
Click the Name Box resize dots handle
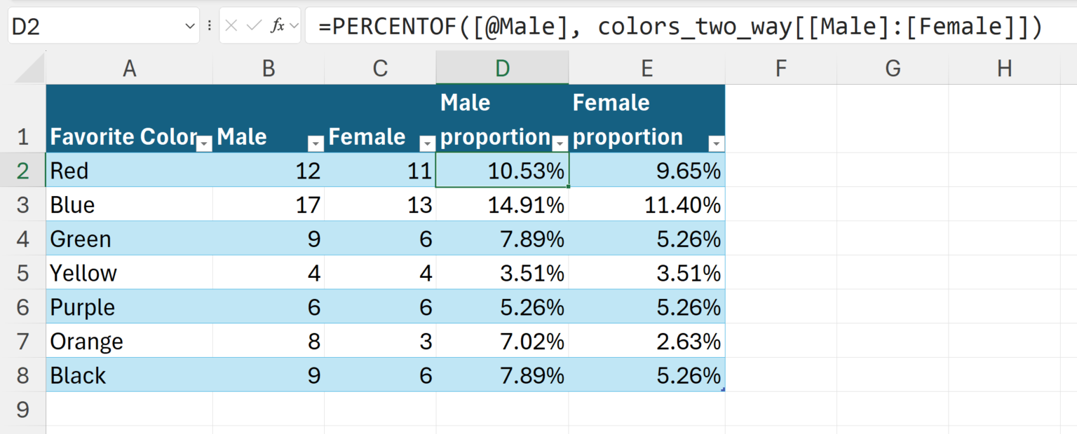210,26
